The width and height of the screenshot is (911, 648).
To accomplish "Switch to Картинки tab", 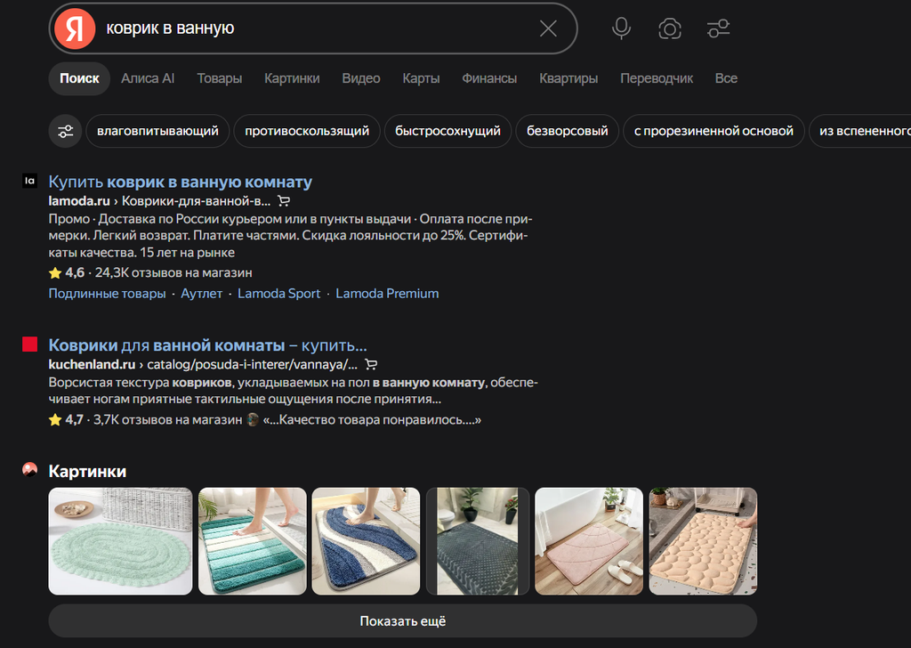I will click(x=292, y=78).
